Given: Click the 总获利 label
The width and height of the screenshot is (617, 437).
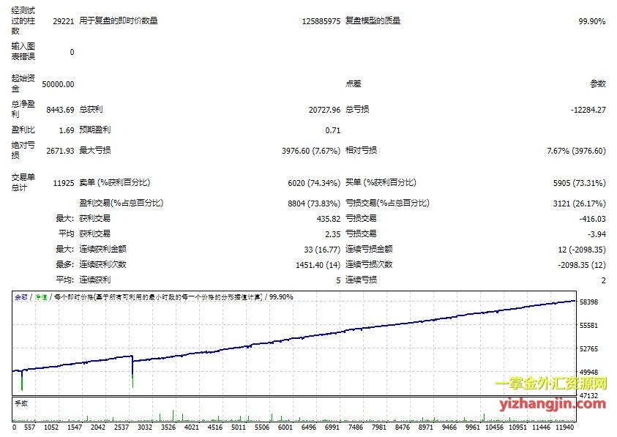Looking at the screenshot, I should tap(91, 109).
